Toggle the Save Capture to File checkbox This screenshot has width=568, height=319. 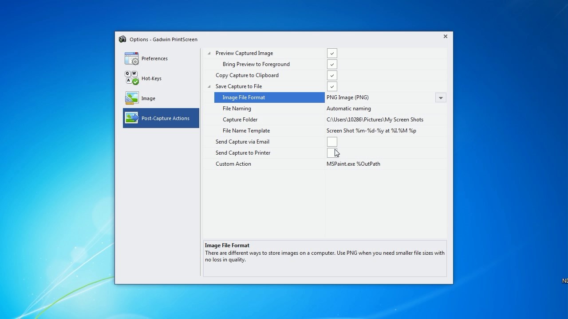point(332,86)
